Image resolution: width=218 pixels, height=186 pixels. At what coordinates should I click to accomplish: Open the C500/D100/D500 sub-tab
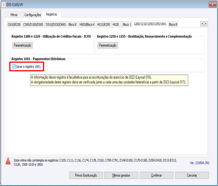click(33, 25)
